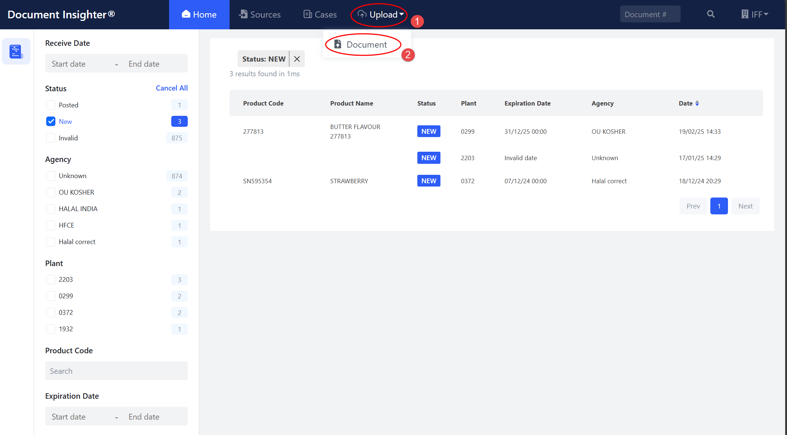
Task: Expand the Upload dropdown arrow
Action: (402, 14)
